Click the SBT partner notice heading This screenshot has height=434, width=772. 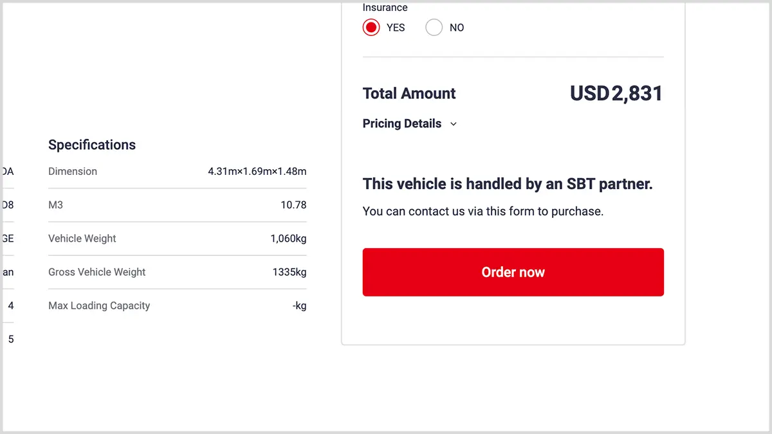(x=508, y=185)
